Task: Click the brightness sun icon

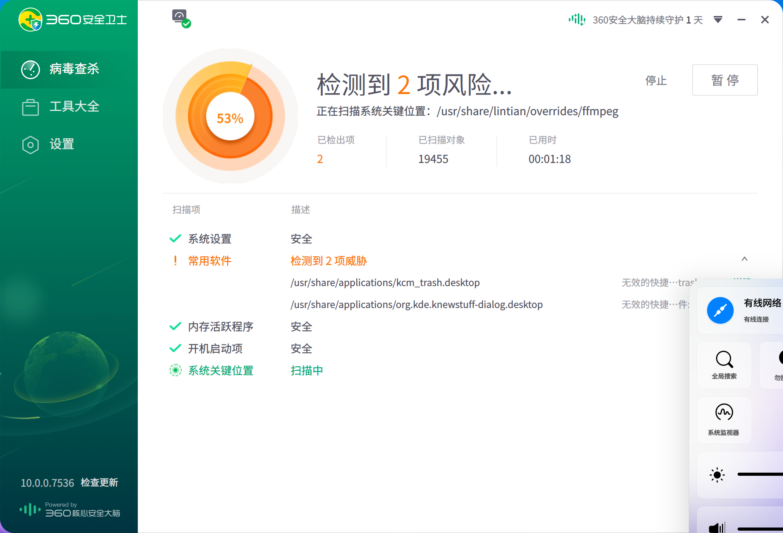Action: point(717,475)
